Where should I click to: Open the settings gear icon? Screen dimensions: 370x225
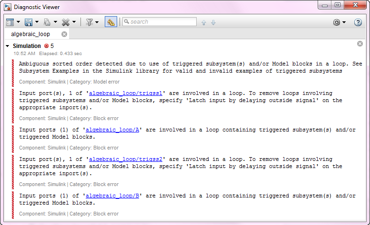tap(337, 22)
